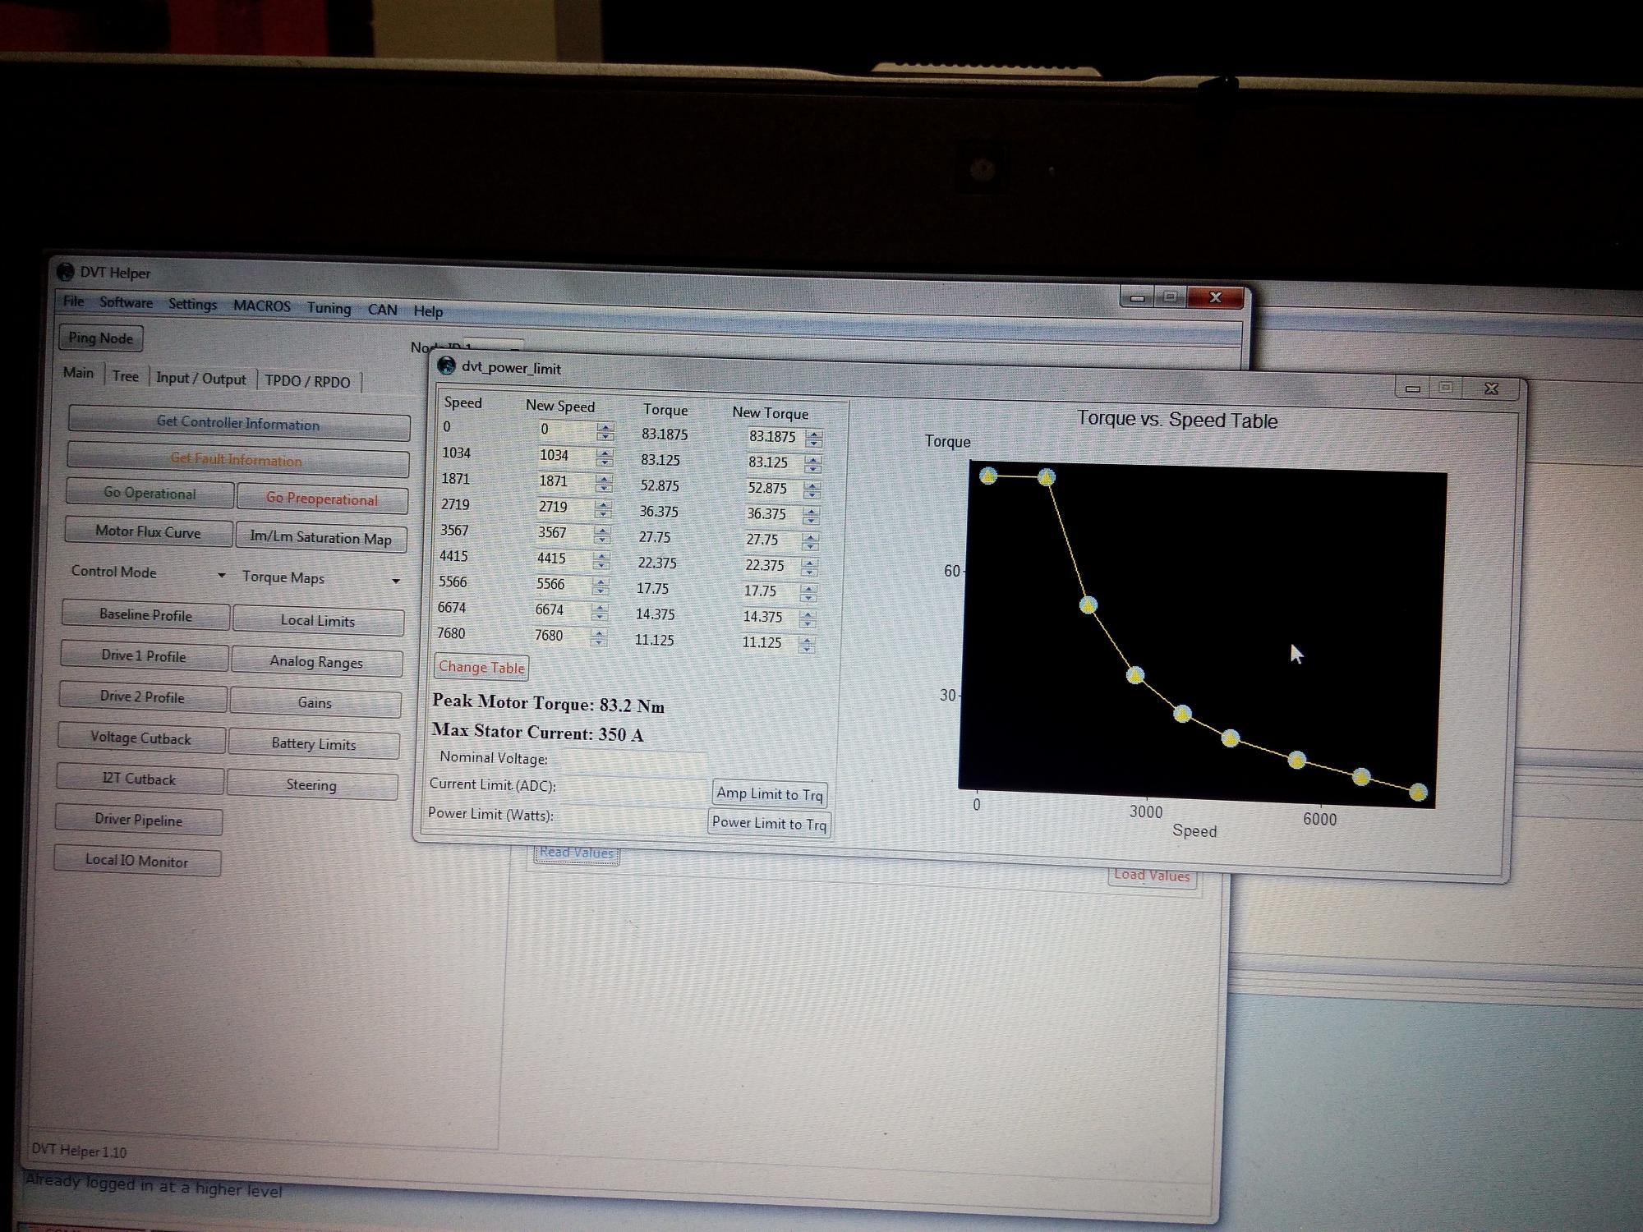Decrease the New Speed 7680 spinner
1643x1232 pixels.
pyautogui.click(x=599, y=641)
